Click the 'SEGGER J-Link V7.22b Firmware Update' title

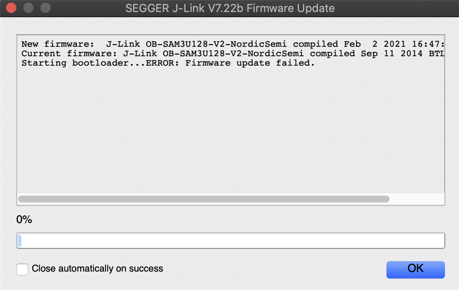click(x=230, y=8)
